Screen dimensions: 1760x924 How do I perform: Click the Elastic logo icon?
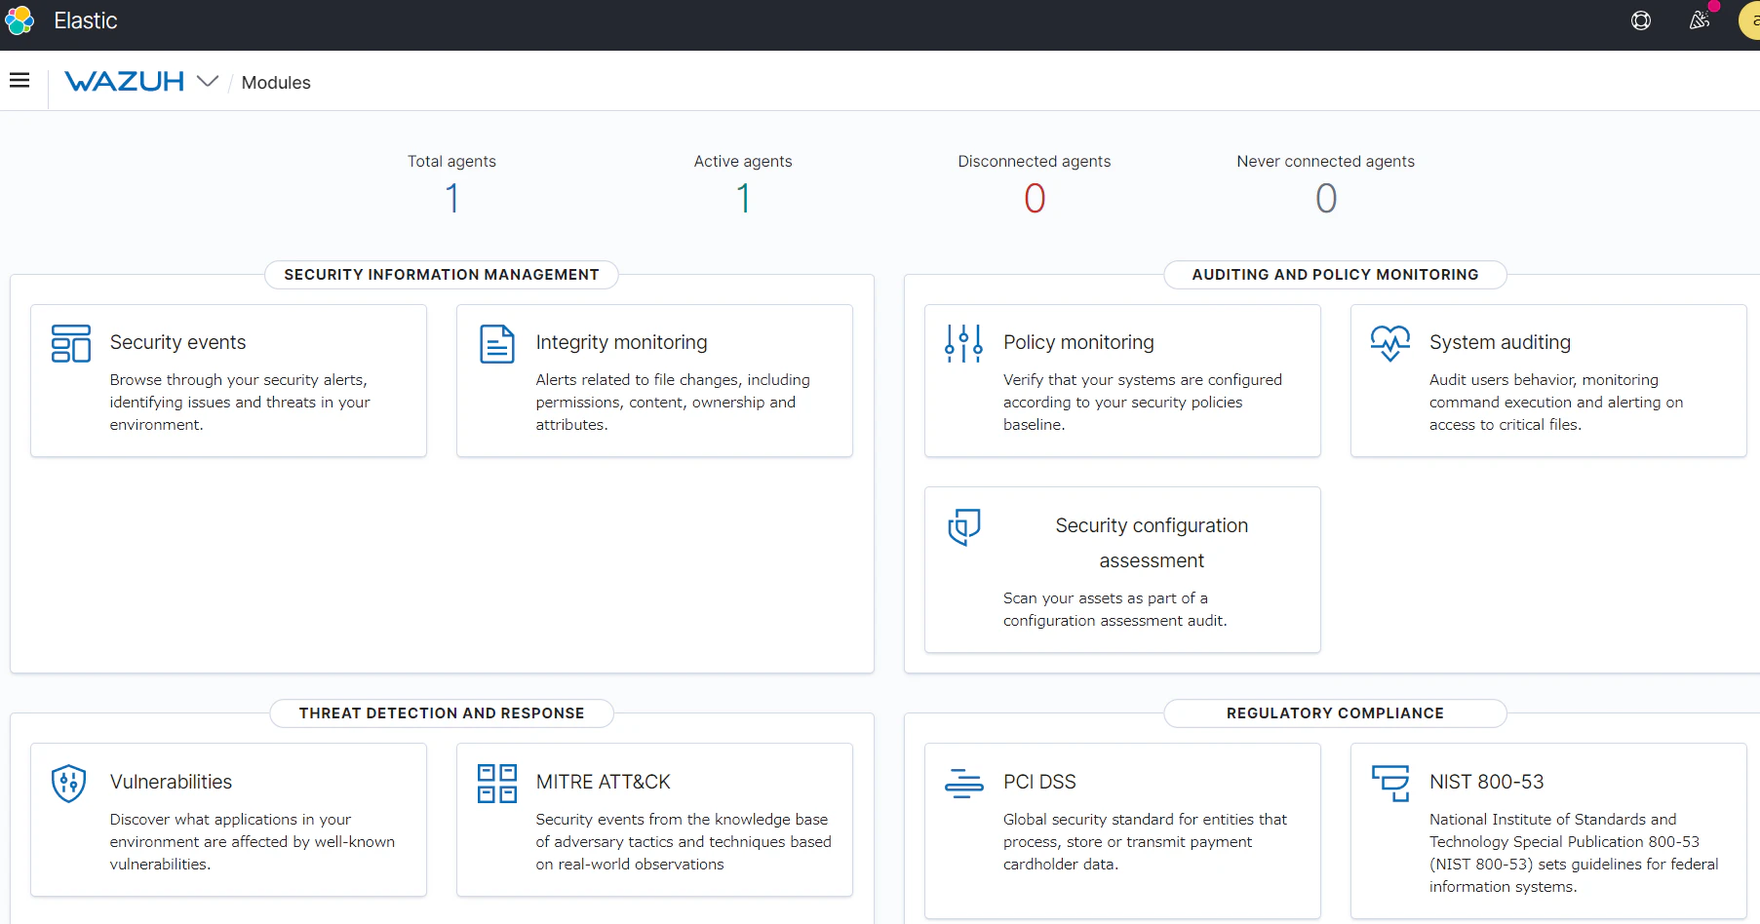coord(20,20)
